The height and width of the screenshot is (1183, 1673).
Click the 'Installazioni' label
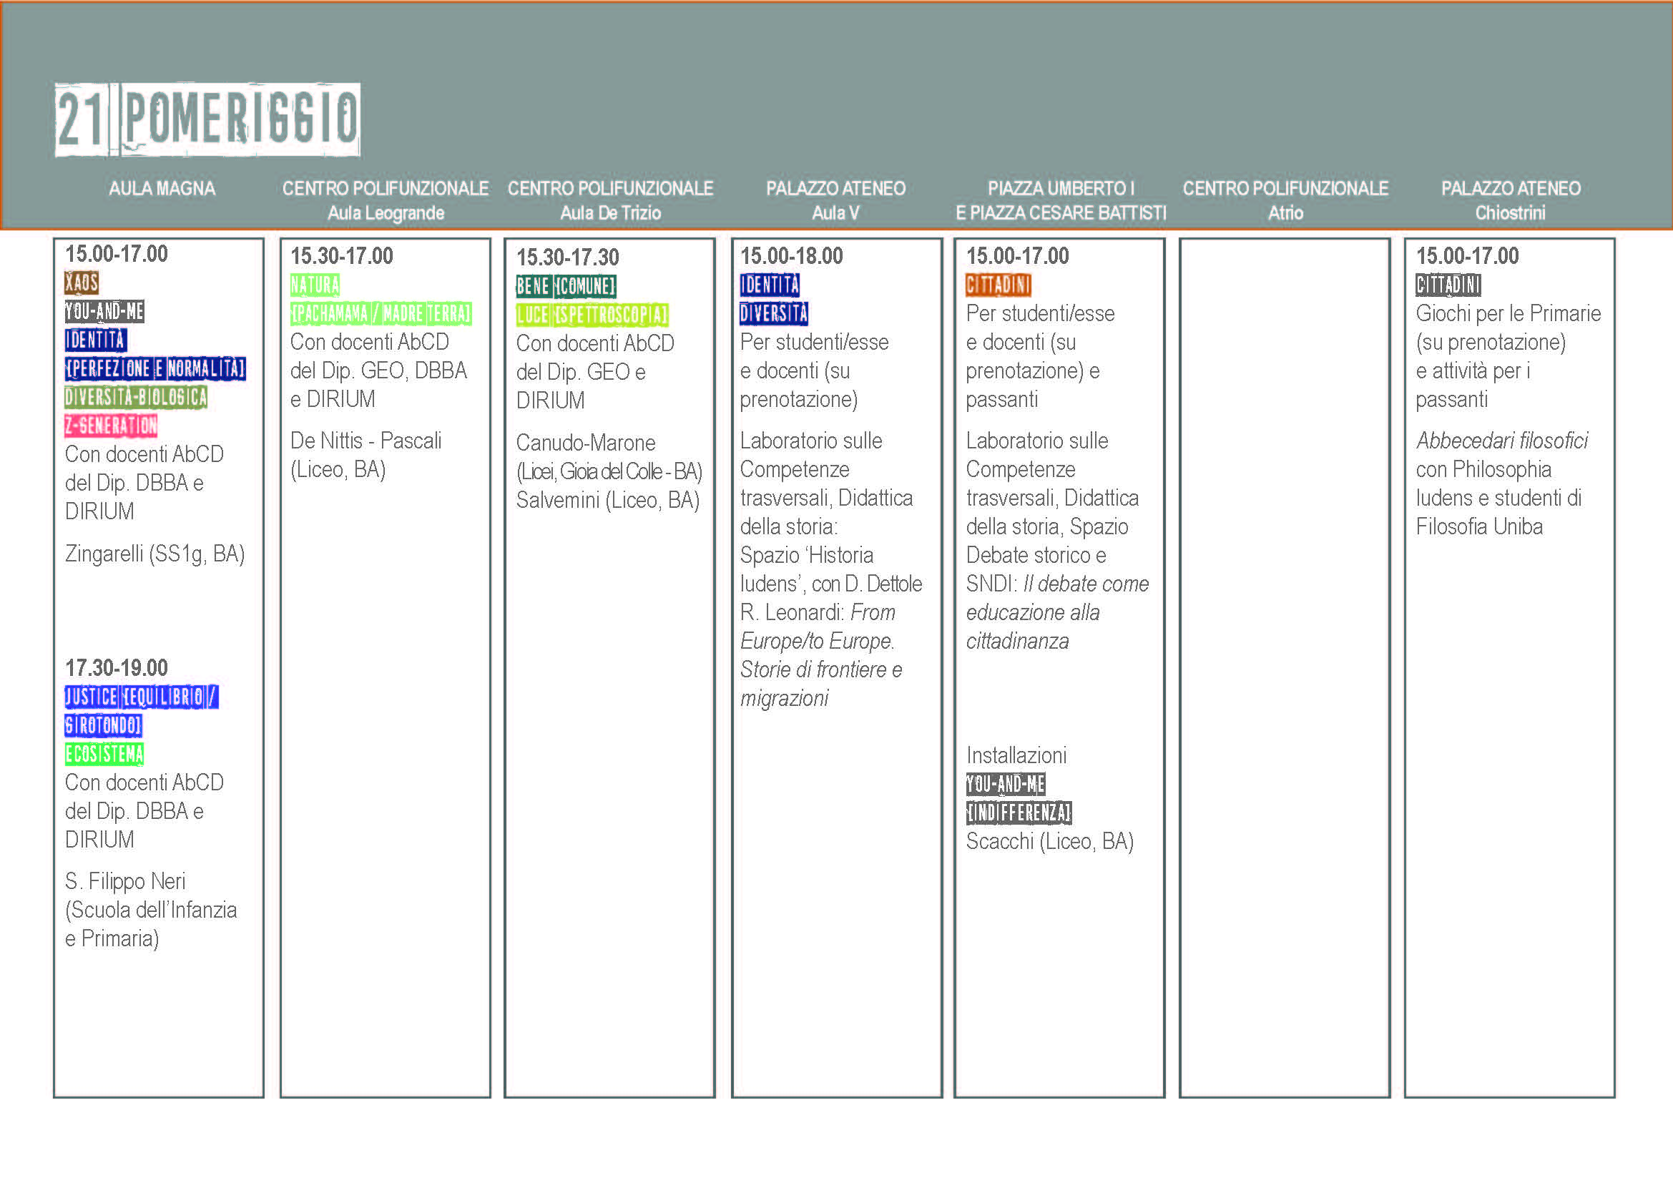click(1016, 755)
